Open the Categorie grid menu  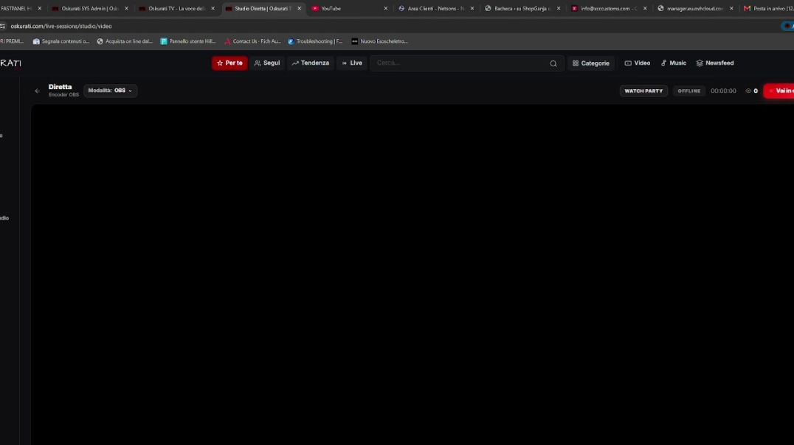click(x=590, y=63)
